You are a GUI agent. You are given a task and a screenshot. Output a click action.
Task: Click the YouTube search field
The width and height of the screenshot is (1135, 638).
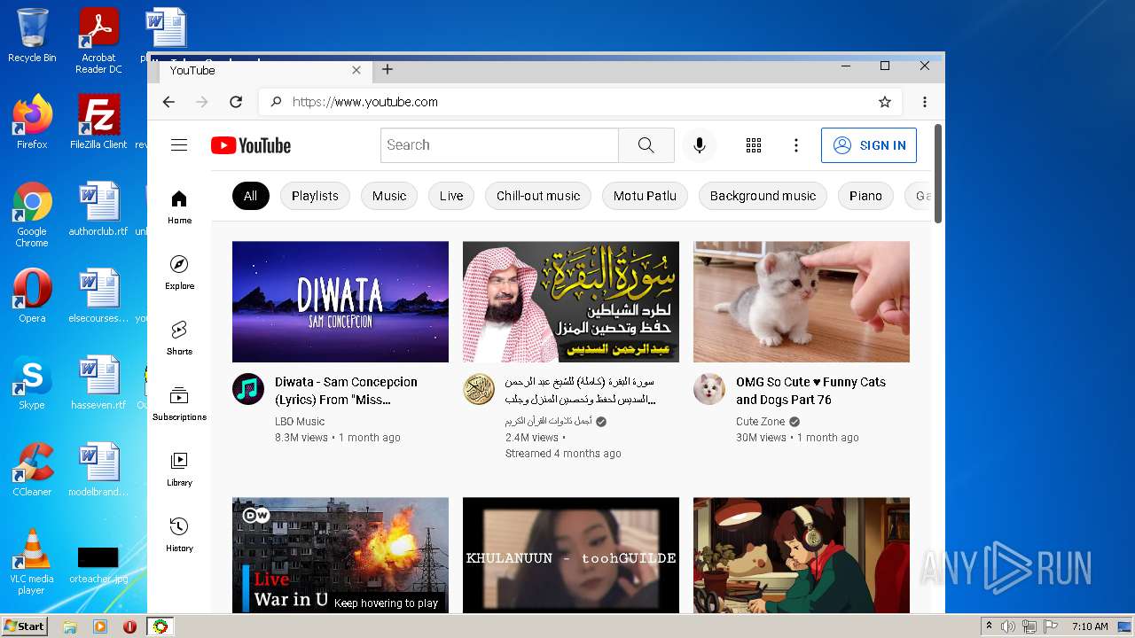(x=499, y=145)
